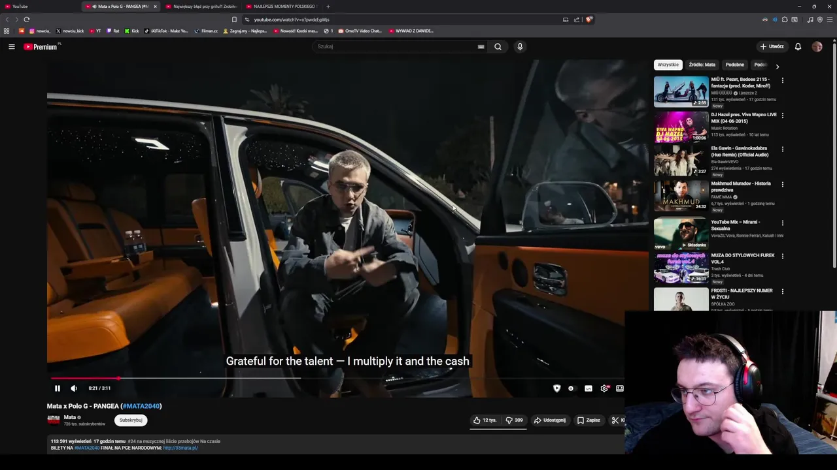Mute the video volume

click(x=74, y=388)
